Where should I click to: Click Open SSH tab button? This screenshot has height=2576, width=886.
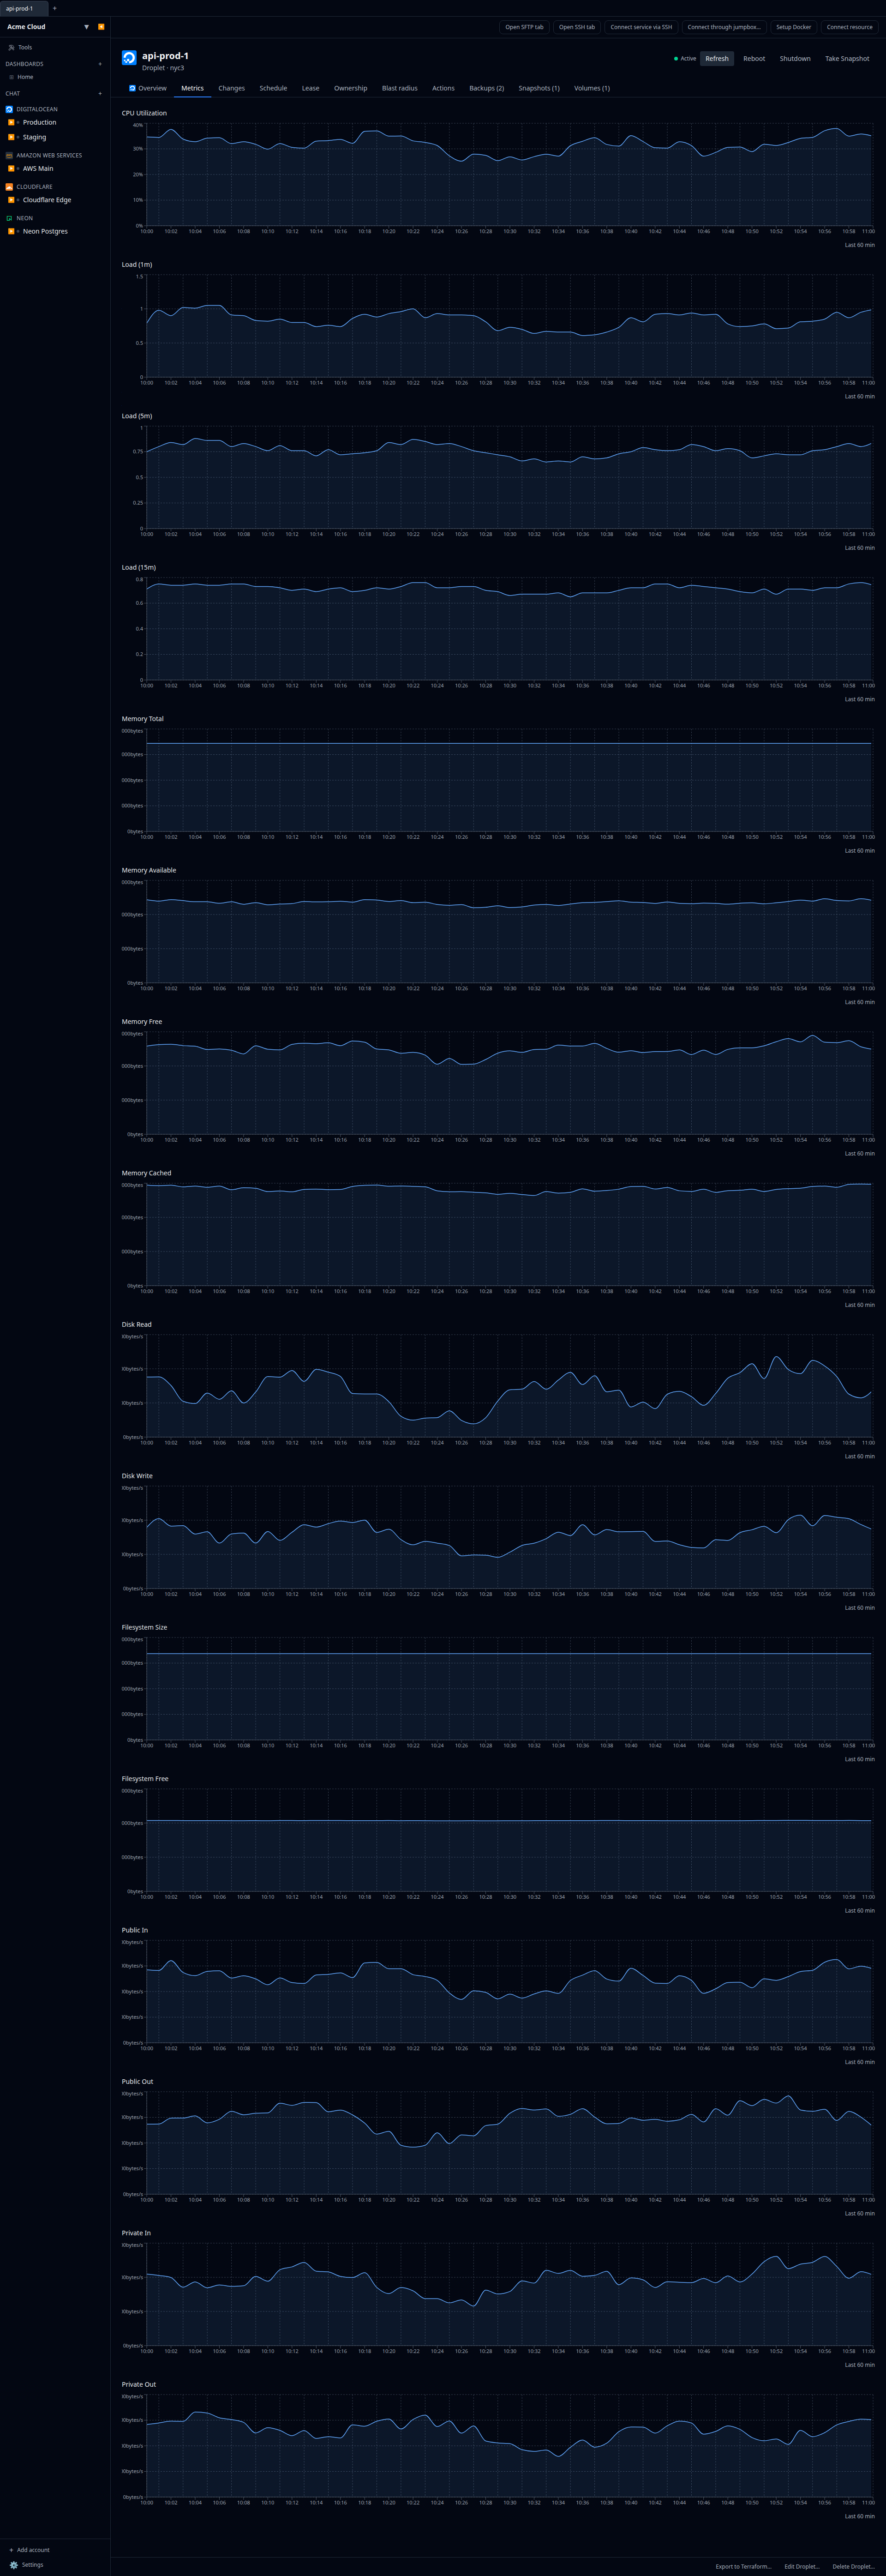[577, 27]
